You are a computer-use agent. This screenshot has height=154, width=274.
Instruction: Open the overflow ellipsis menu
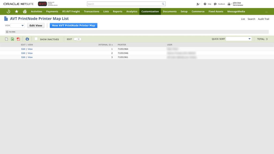pos(266,11)
